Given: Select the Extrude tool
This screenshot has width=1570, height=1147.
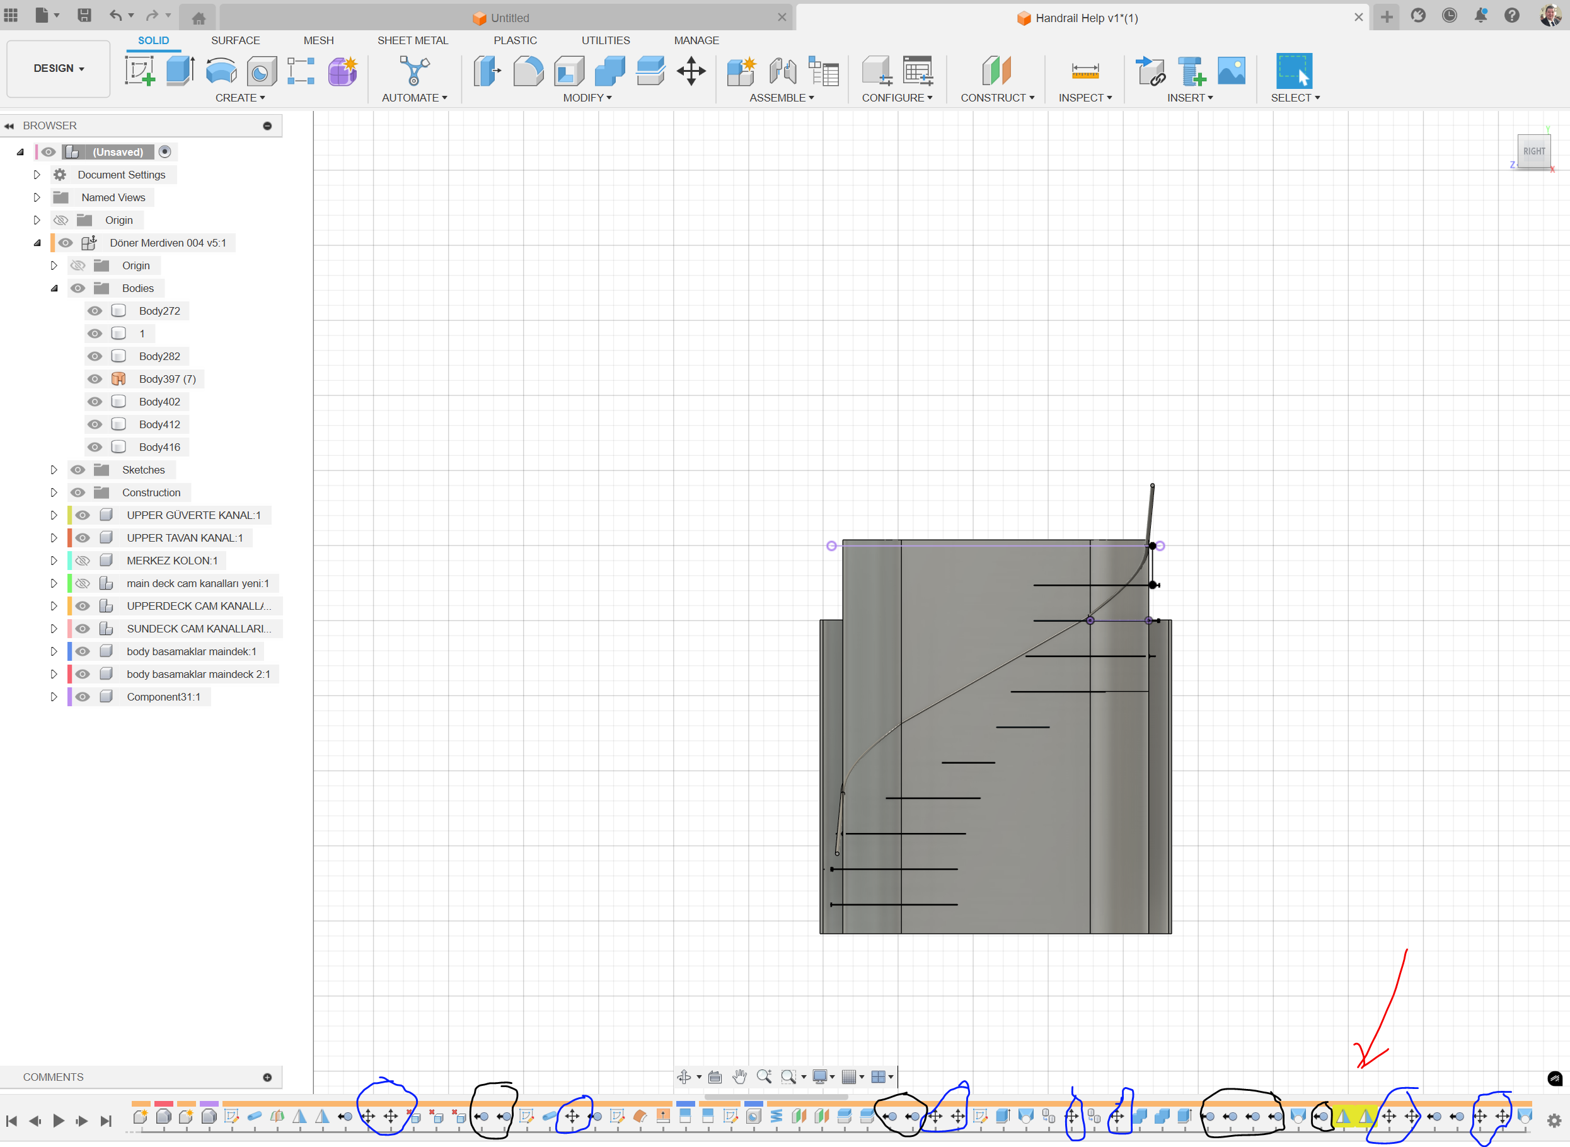Looking at the screenshot, I should pyautogui.click(x=180, y=71).
